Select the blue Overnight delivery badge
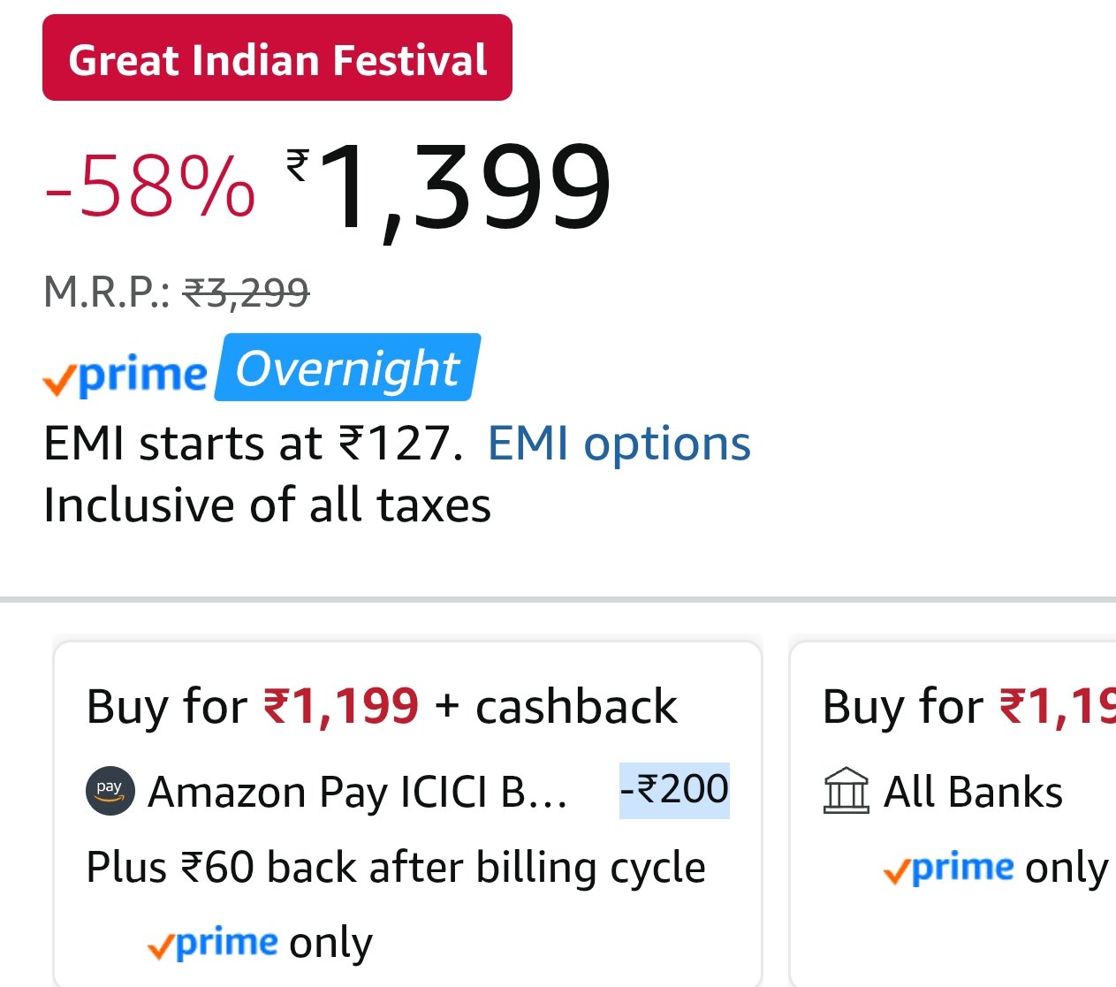The image size is (1116, 987). (347, 368)
